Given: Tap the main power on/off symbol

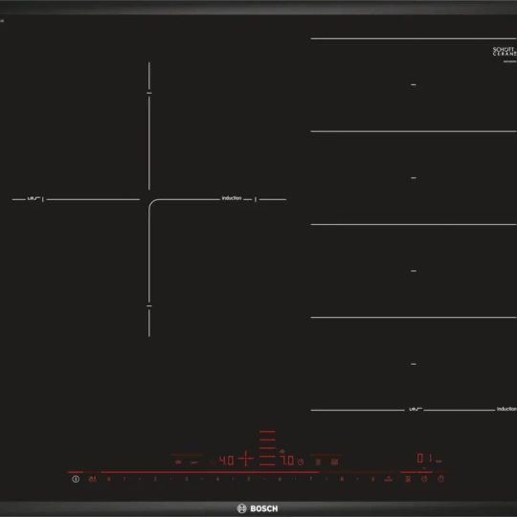Looking at the screenshot, I should (x=76, y=479).
